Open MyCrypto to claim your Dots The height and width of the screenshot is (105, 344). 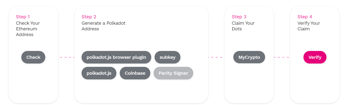249,57
